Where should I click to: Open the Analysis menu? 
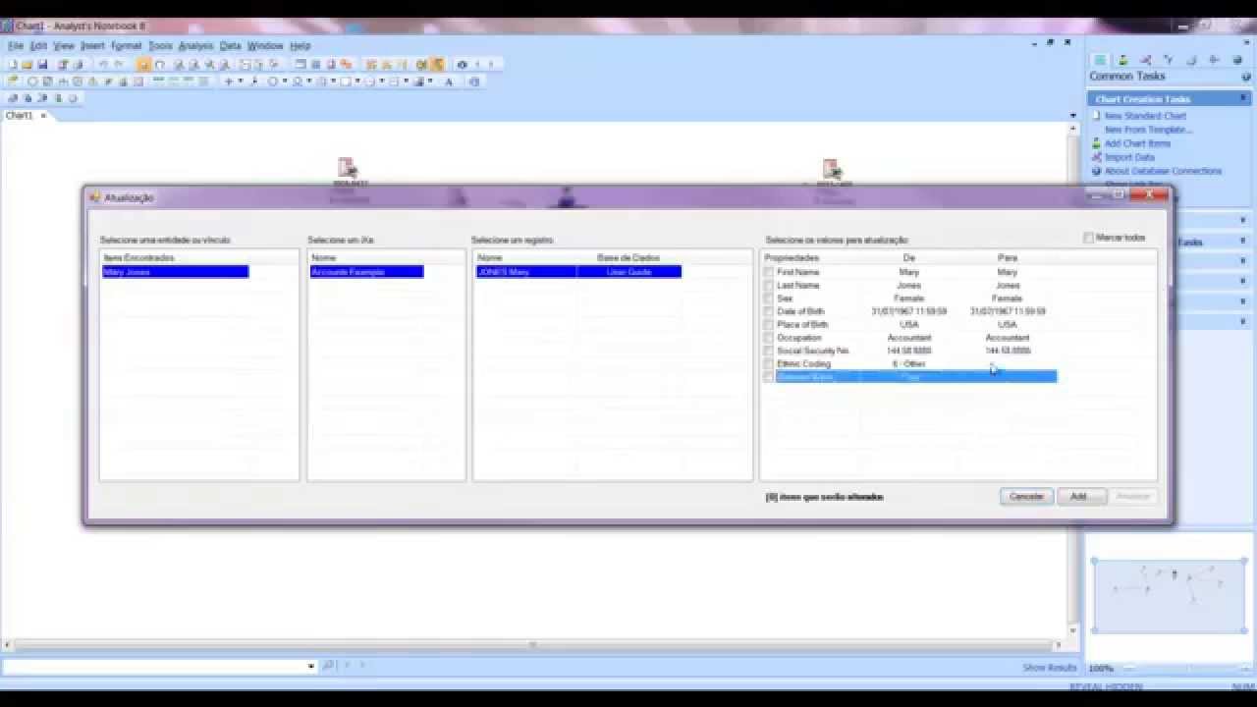pos(196,46)
